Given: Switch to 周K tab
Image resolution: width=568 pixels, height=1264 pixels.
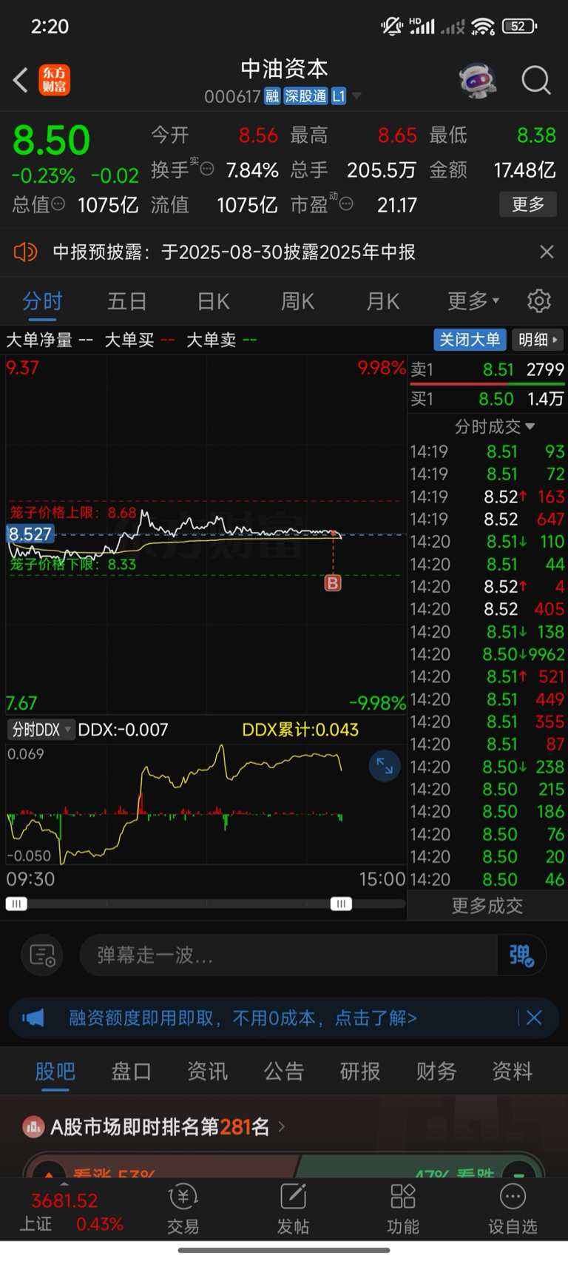Looking at the screenshot, I should click(x=298, y=301).
